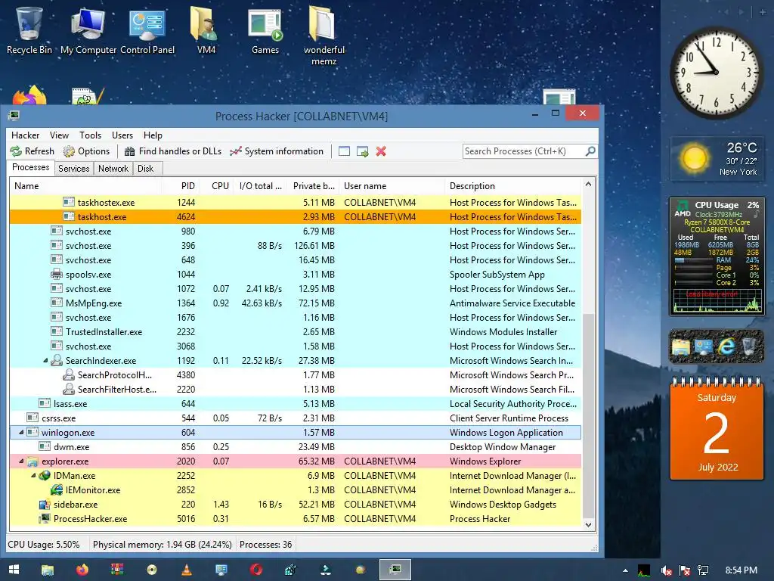Open the Users menu
The height and width of the screenshot is (581, 774).
pyautogui.click(x=122, y=135)
